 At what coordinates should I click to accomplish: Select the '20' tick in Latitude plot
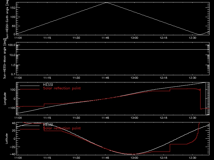[x=14, y=131]
